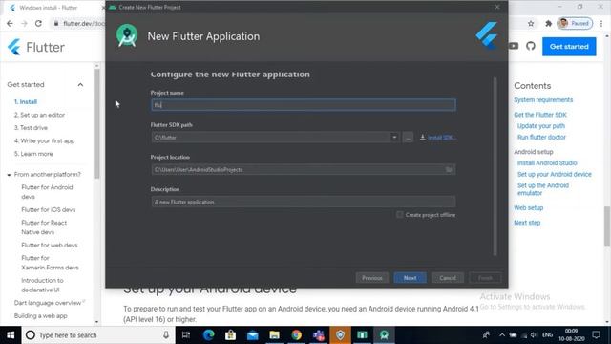Click the Flutter logo in dialog header
Image resolution: width=611 pixels, height=344 pixels.
(487, 35)
